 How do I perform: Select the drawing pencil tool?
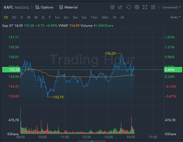[120, 7]
